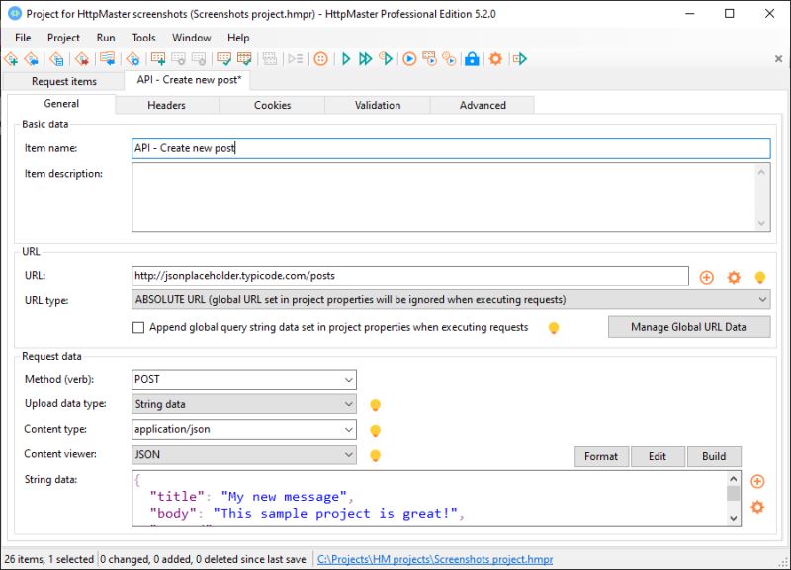This screenshot has width=791, height=570.
Task: Click the orange plus circle beside String data
Action: point(757,481)
